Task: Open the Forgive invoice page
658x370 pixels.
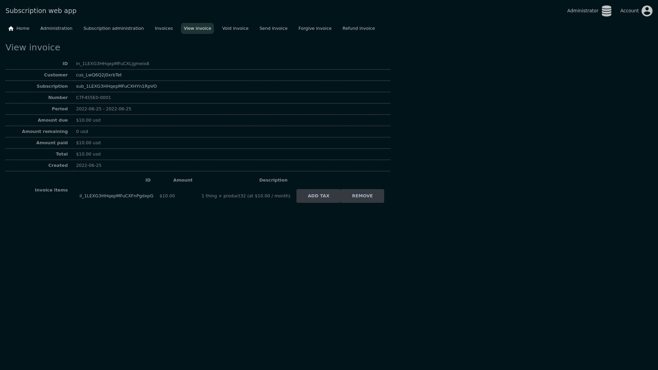Action: [x=315, y=28]
